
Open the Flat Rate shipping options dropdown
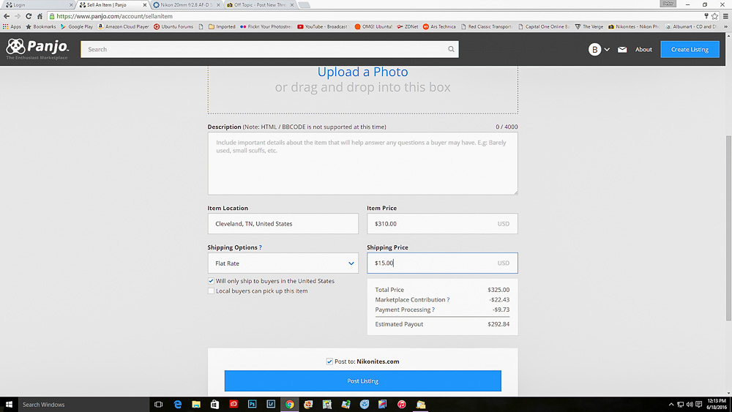pos(283,263)
